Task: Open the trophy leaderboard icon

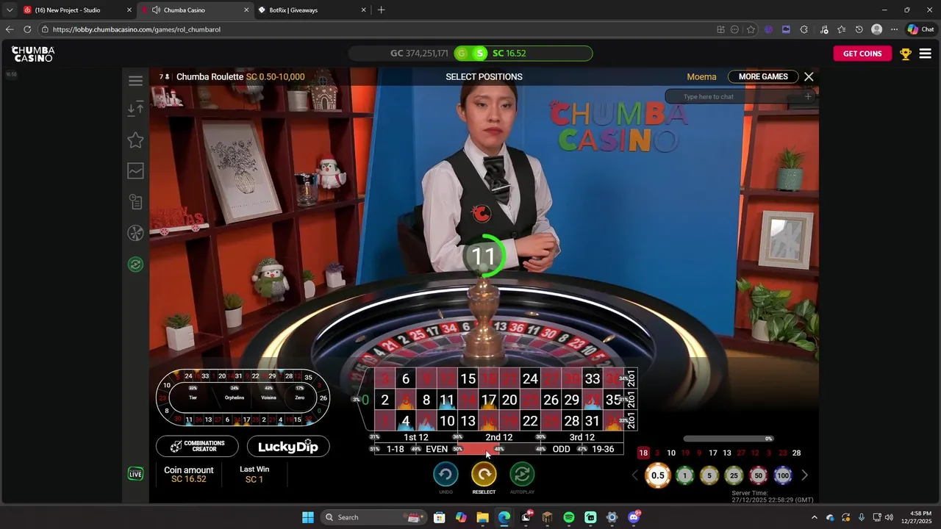Action: tap(906, 54)
